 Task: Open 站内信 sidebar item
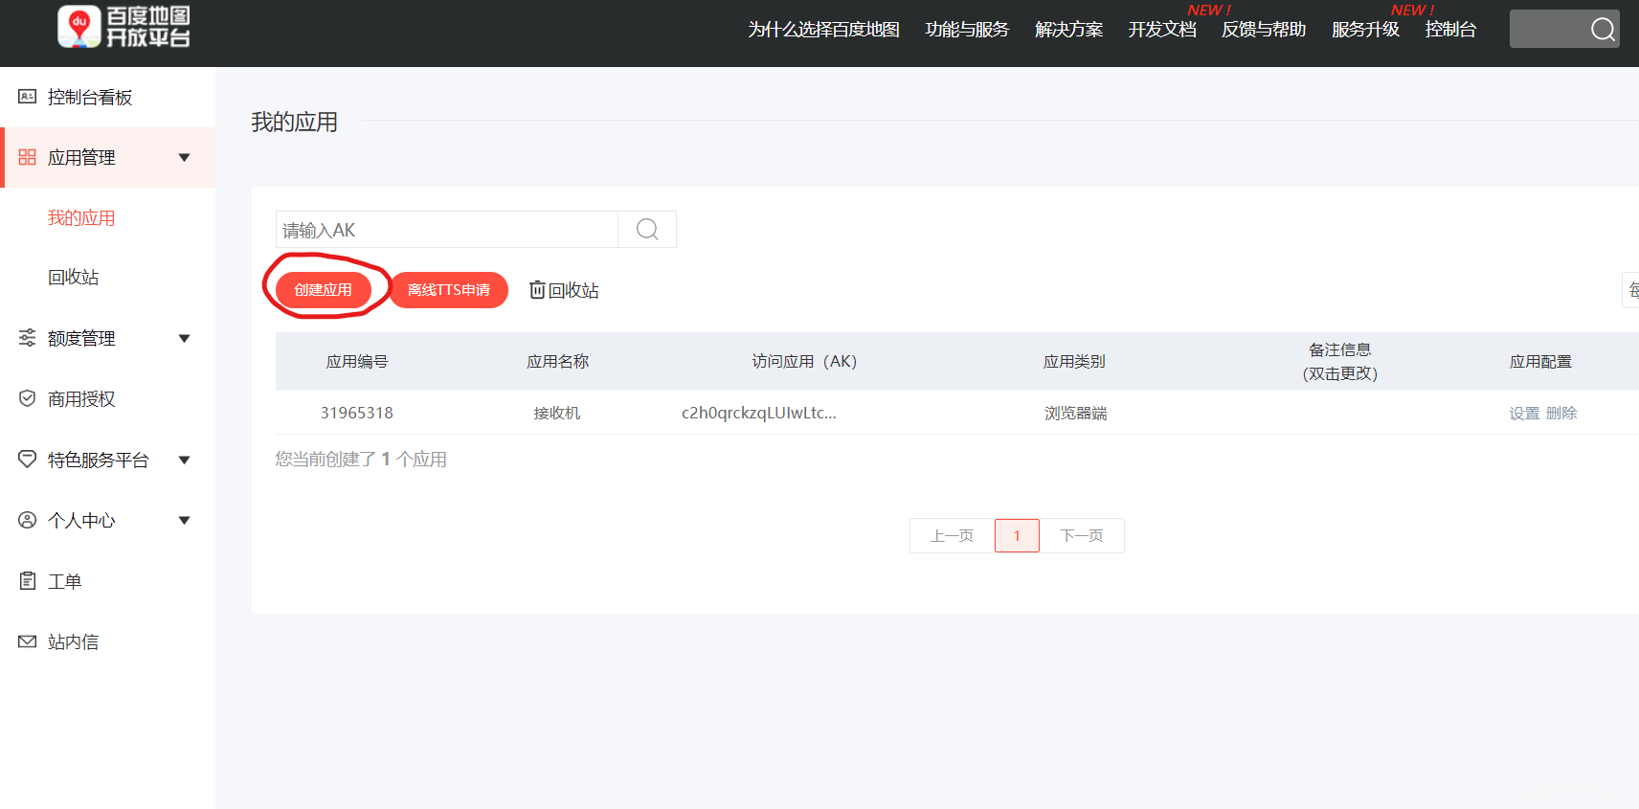(x=74, y=642)
